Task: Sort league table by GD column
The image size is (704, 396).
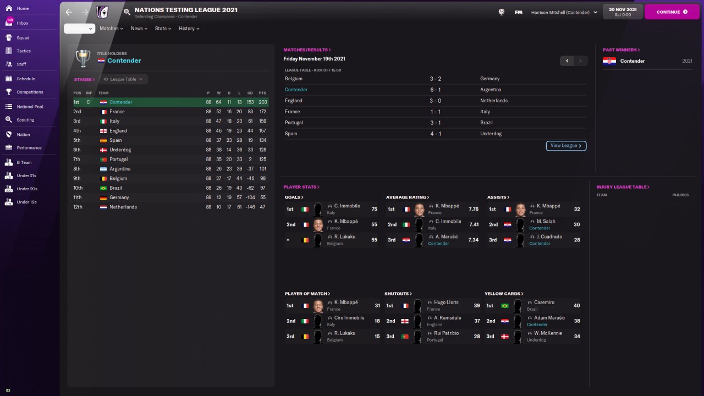Action: pos(250,93)
